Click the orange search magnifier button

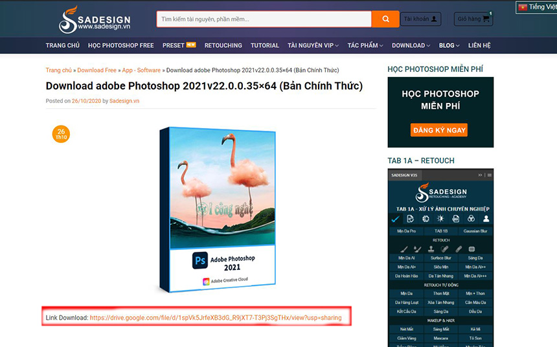[385, 19]
